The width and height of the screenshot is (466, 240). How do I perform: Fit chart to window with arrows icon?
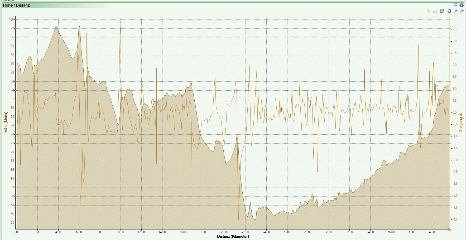(449, 11)
